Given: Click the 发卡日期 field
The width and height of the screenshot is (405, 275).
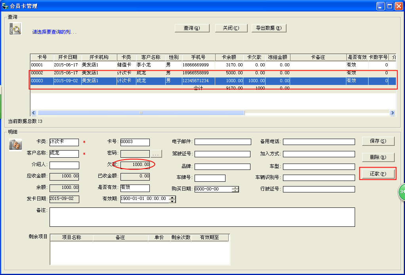Looking at the screenshot, I should (64, 199).
